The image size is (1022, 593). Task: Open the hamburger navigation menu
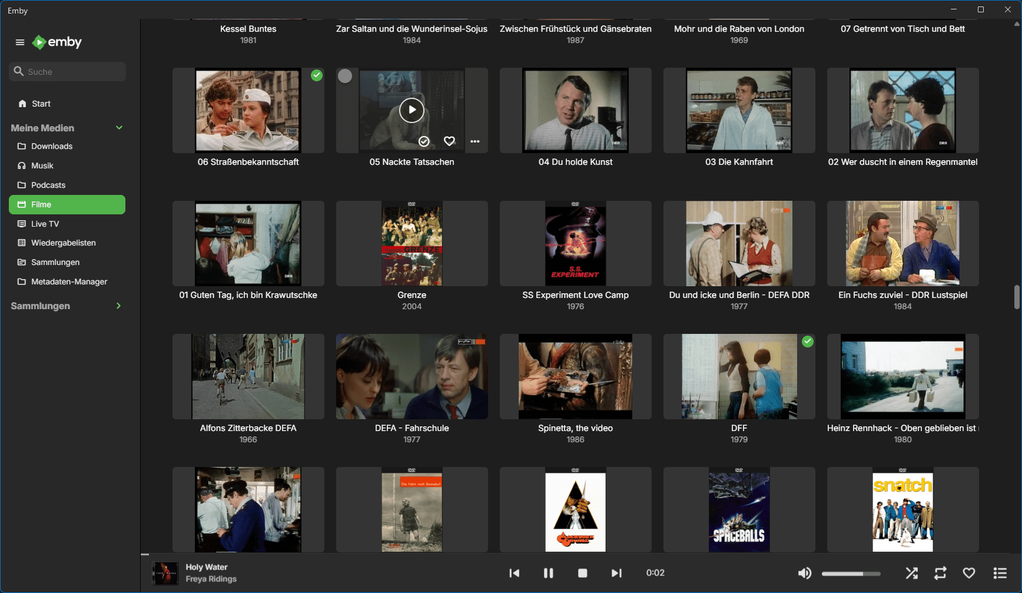click(20, 42)
